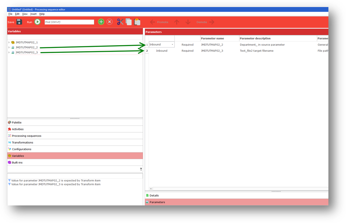
Task: Open the Help menu
Action: point(42,14)
